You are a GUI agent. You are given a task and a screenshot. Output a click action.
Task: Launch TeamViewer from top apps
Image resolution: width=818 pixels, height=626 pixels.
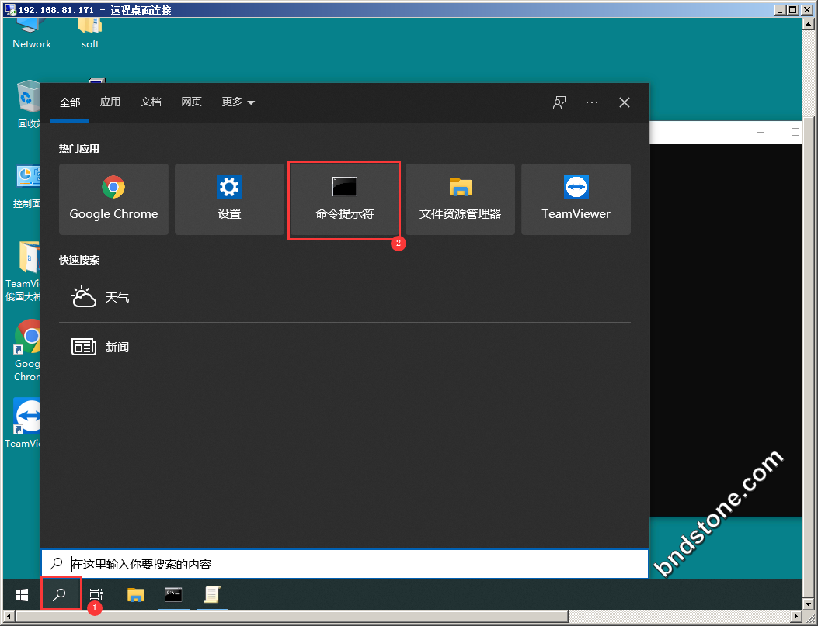point(576,199)
